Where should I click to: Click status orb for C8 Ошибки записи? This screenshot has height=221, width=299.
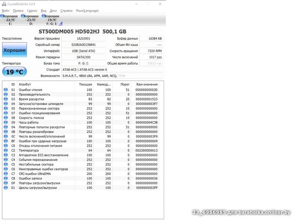point(6,178)
